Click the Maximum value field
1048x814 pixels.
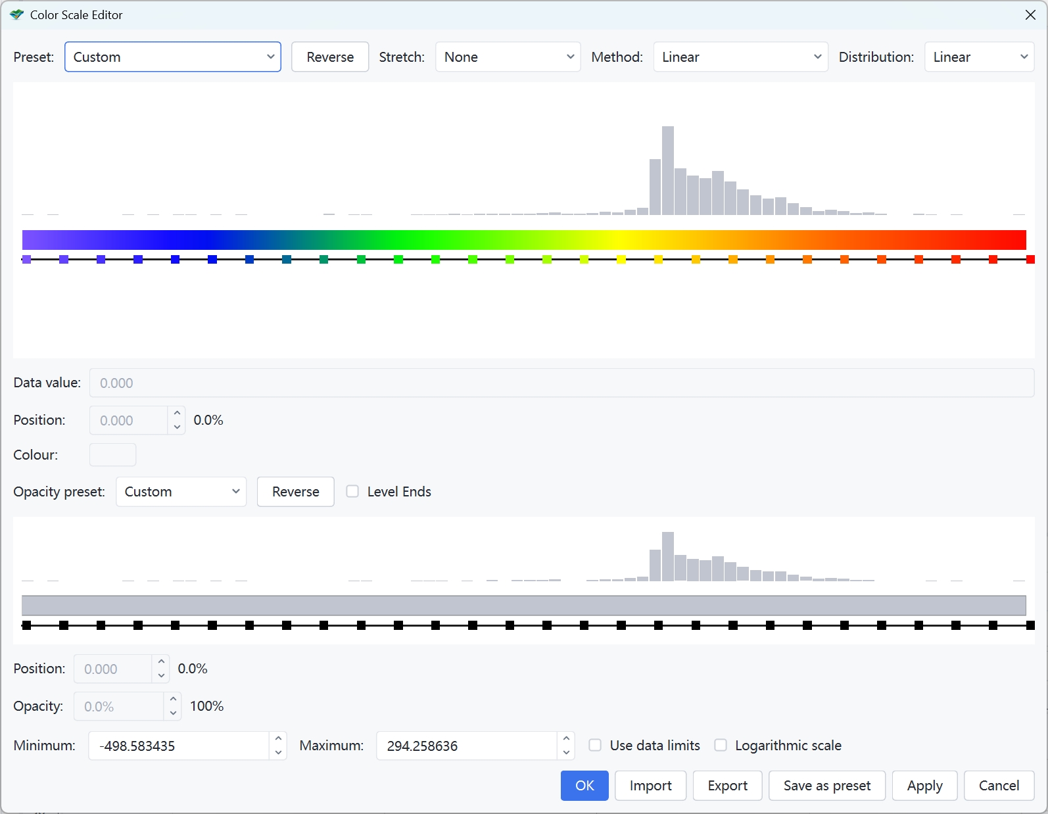point(467,746)
